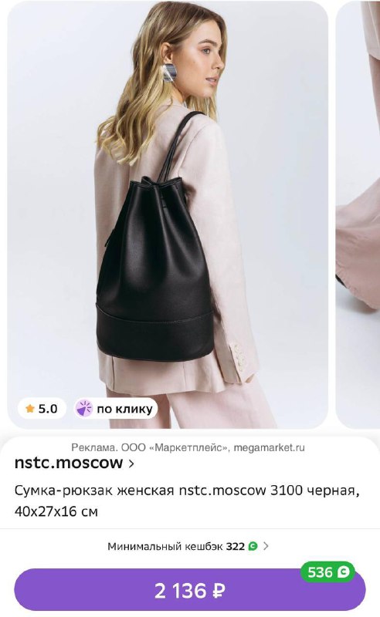The height and width of the screenshot is (617, 380).
Task: Tap the purple click-cursor icon in badge
Action: click(x=84, y=409)
